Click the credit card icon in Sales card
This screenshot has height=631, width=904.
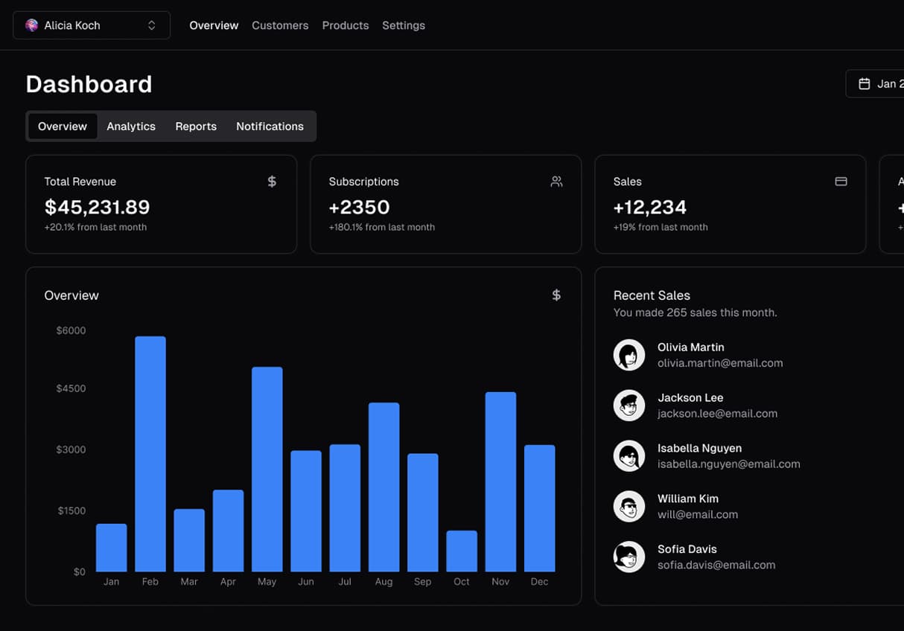point(841,182)
